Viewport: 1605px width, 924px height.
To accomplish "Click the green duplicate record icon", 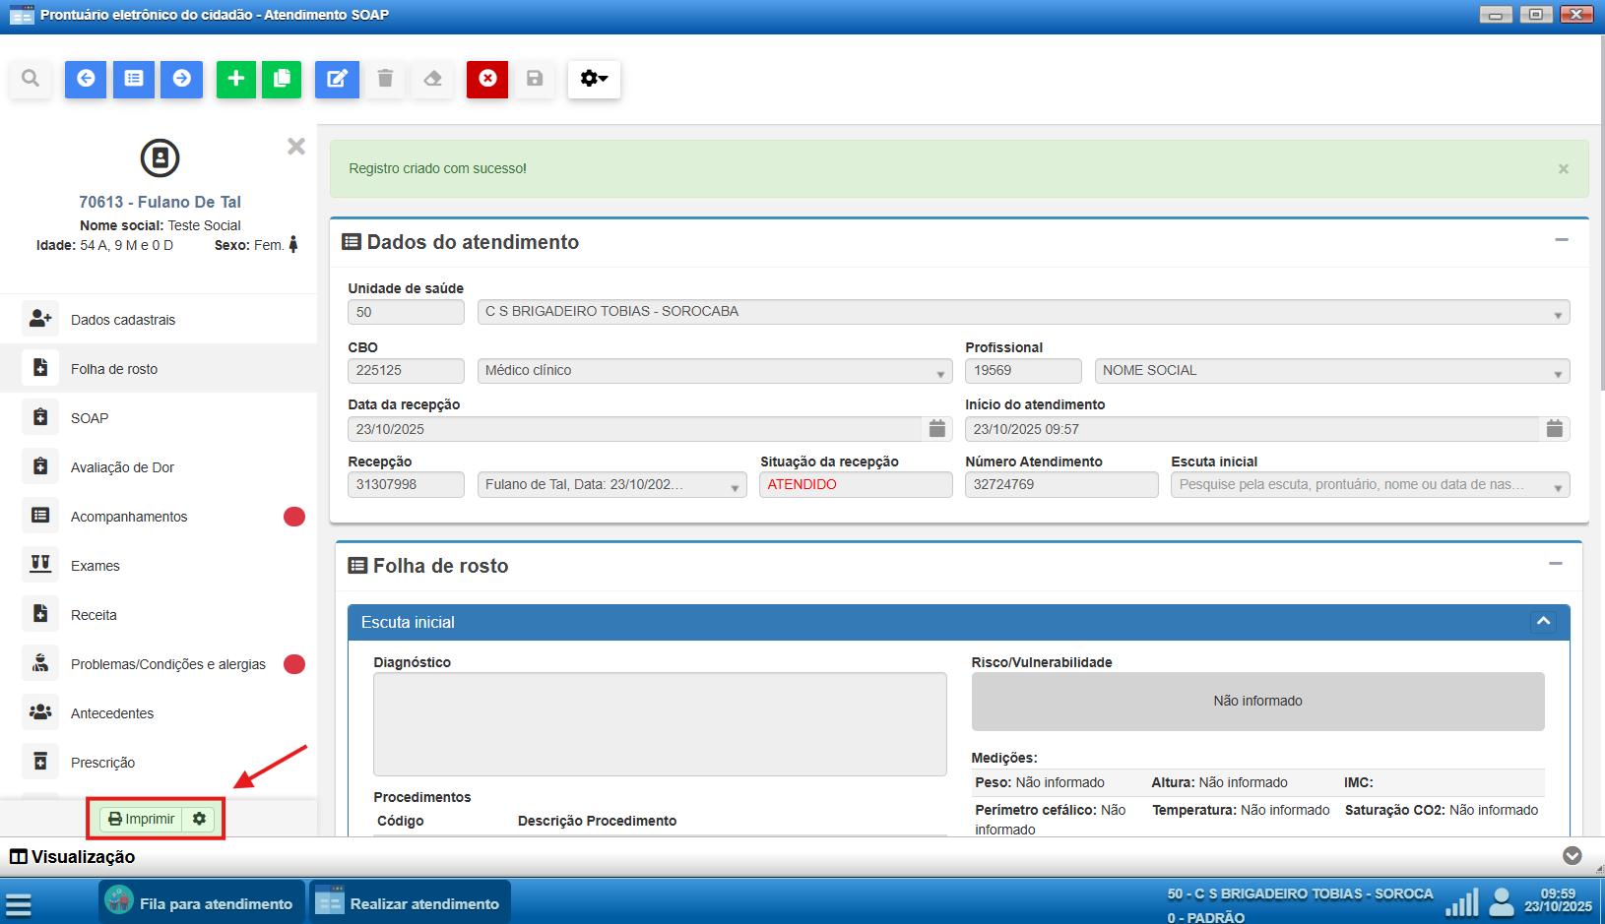I will (x=282, y=79).
